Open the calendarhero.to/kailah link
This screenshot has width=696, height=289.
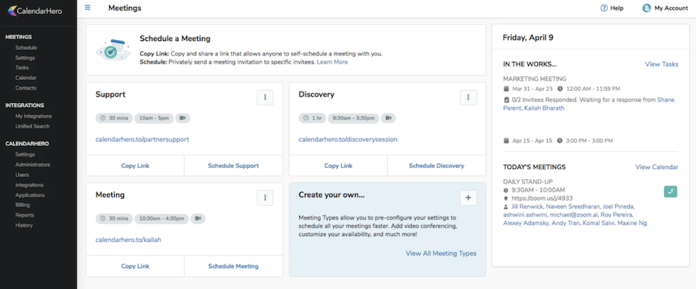click(x=125, y=240)
